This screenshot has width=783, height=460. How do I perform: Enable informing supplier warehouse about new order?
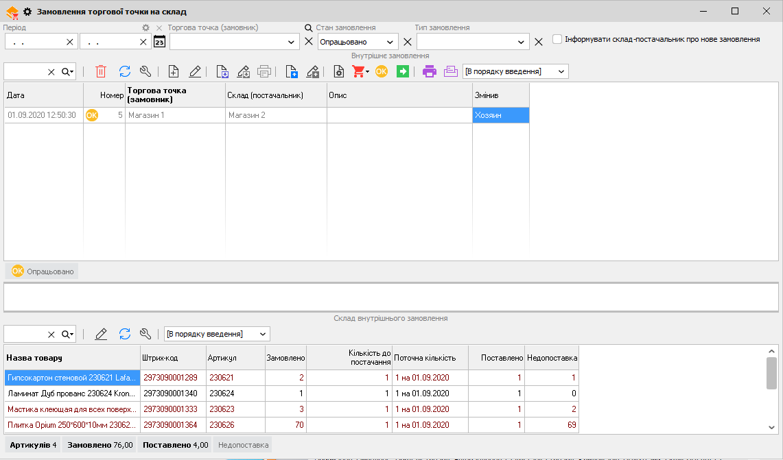(557, 40)
